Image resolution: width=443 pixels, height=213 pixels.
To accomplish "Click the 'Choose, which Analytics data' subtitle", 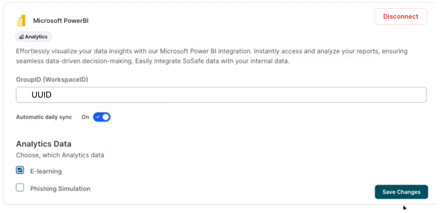I will tap(60, 155).
